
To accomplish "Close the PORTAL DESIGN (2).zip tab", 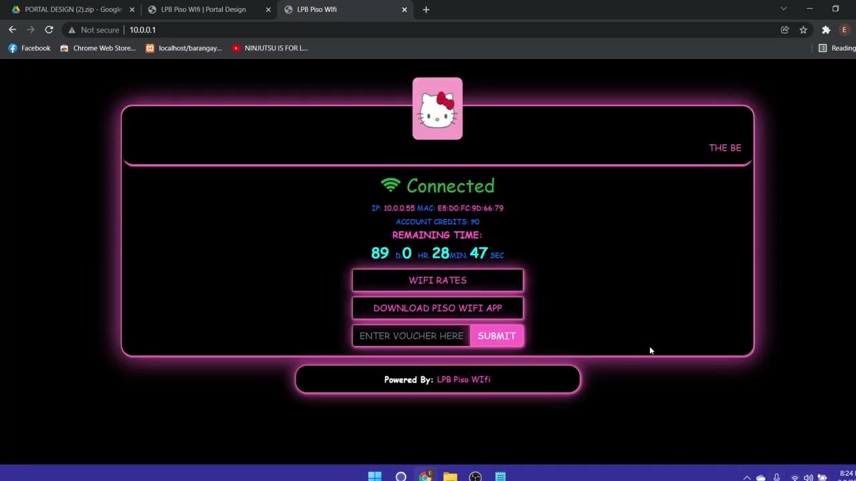I will (x=132, y=9).
